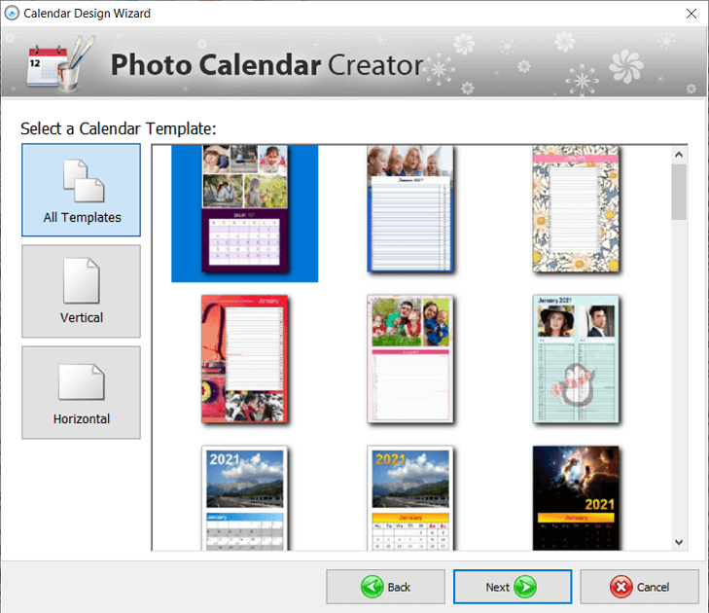Select the black galaxy 2021 calendar template

(x=576, y=498)
